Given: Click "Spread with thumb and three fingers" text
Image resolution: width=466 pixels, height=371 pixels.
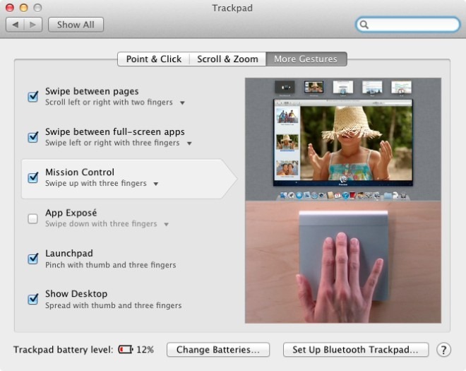Looking at the screenshot, I should [x=113, y=305].
